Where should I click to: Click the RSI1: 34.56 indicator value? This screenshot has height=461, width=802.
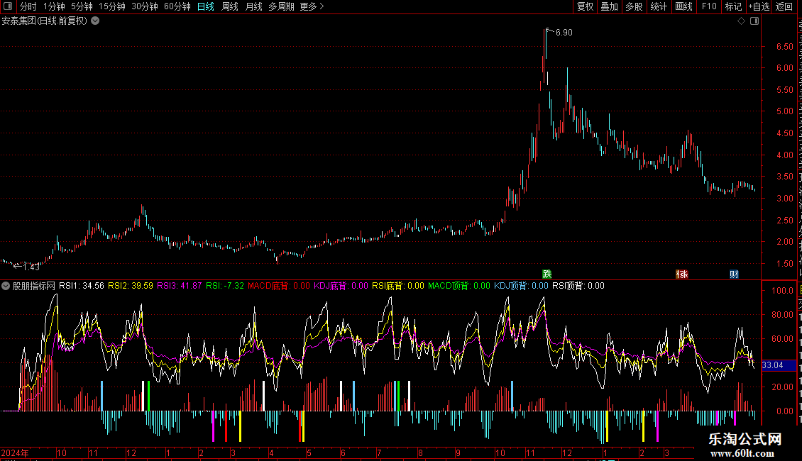(82, 286)
